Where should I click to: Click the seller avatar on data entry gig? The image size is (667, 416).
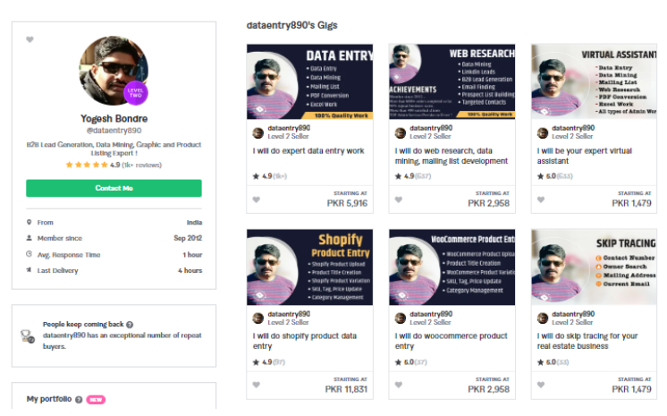tap(258, 132)
